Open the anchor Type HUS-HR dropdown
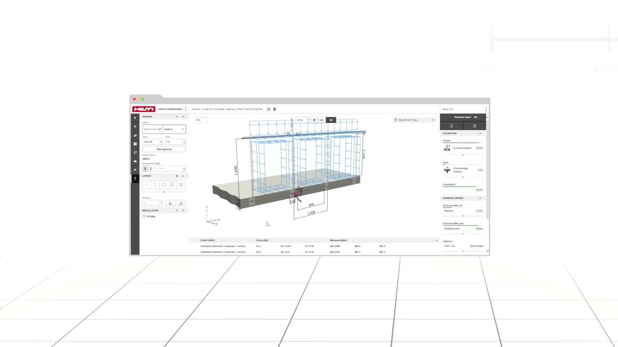Image resolution: width=618 pixels, height=347 pixels. (x=152, y=142)
